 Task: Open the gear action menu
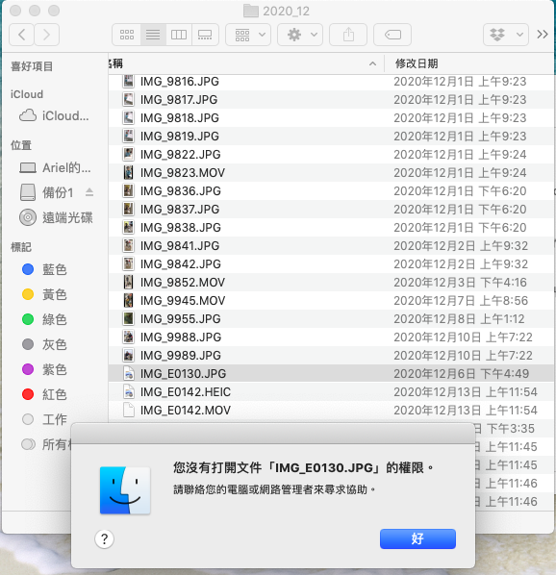(300, 35)
